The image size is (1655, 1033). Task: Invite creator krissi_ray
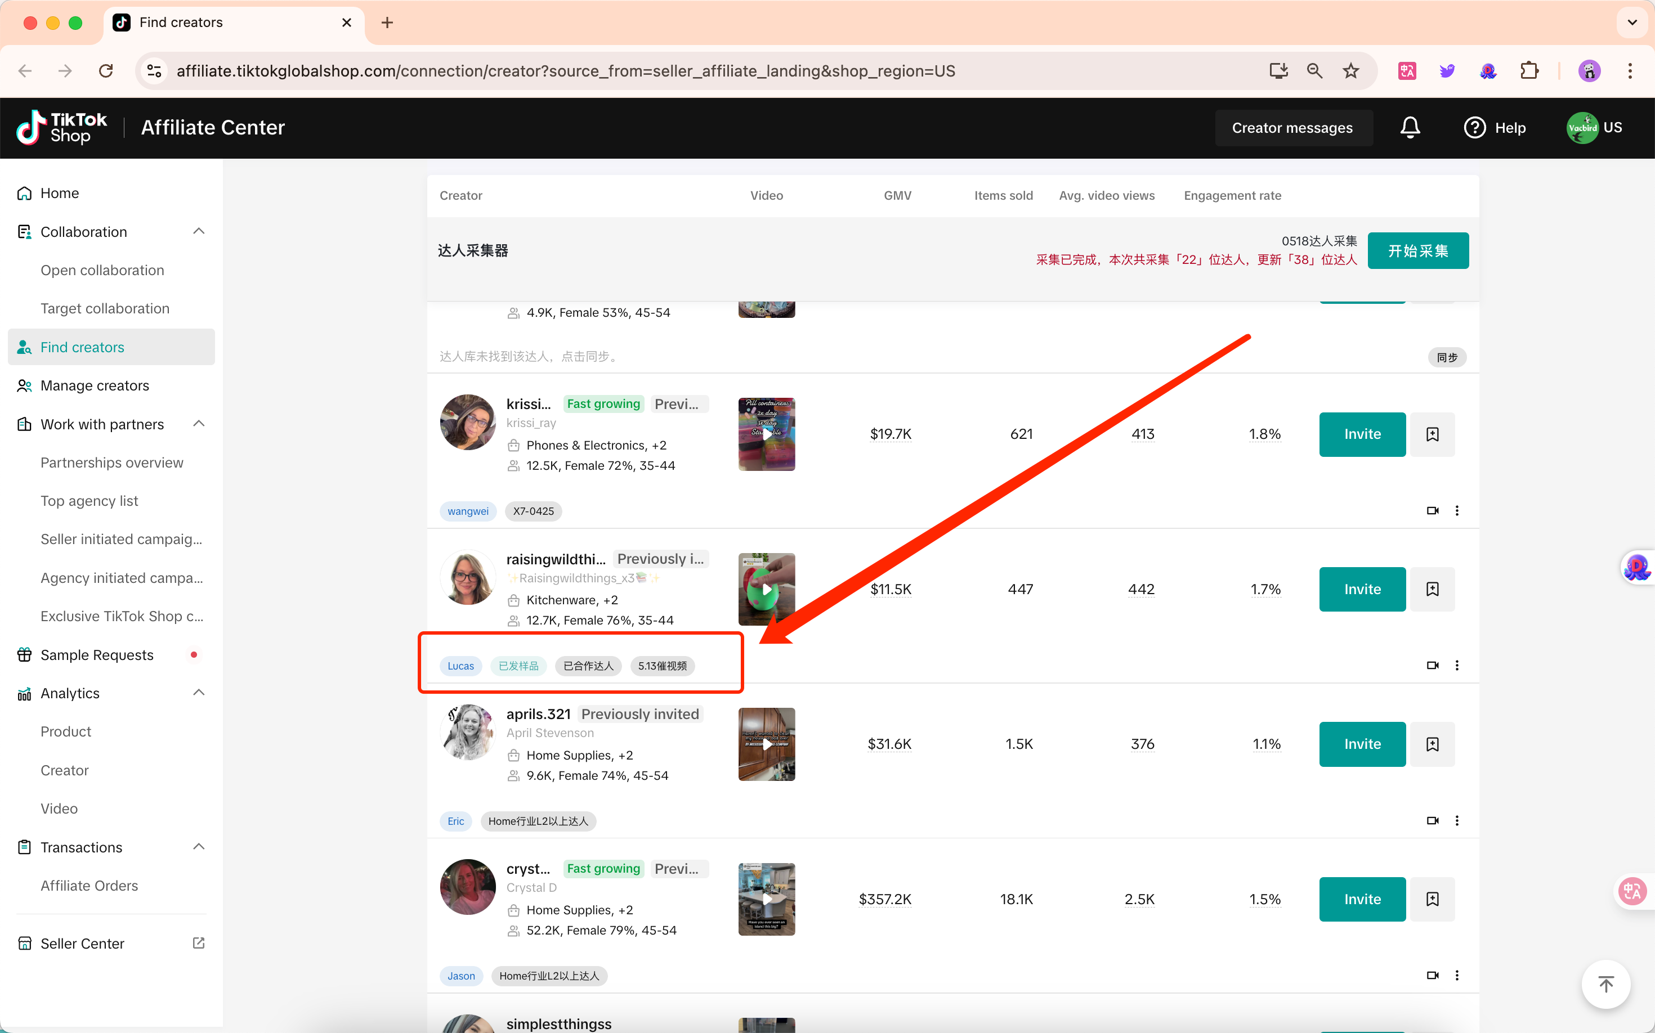pos(1362,434)
